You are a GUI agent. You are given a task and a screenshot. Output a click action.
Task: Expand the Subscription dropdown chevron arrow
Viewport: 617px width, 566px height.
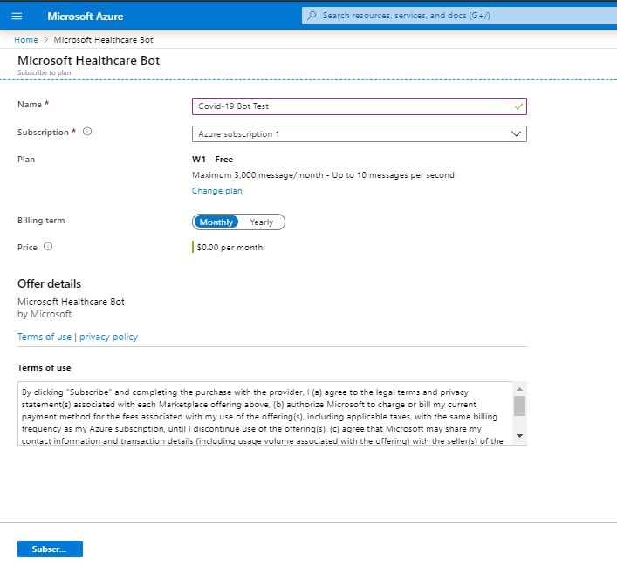tap(517, 134)
